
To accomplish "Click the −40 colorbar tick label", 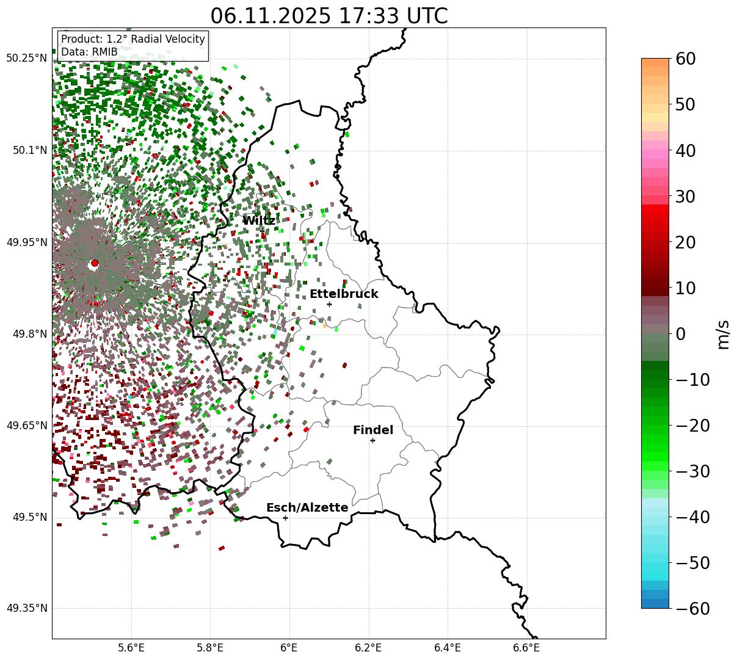I will (692, 517).
